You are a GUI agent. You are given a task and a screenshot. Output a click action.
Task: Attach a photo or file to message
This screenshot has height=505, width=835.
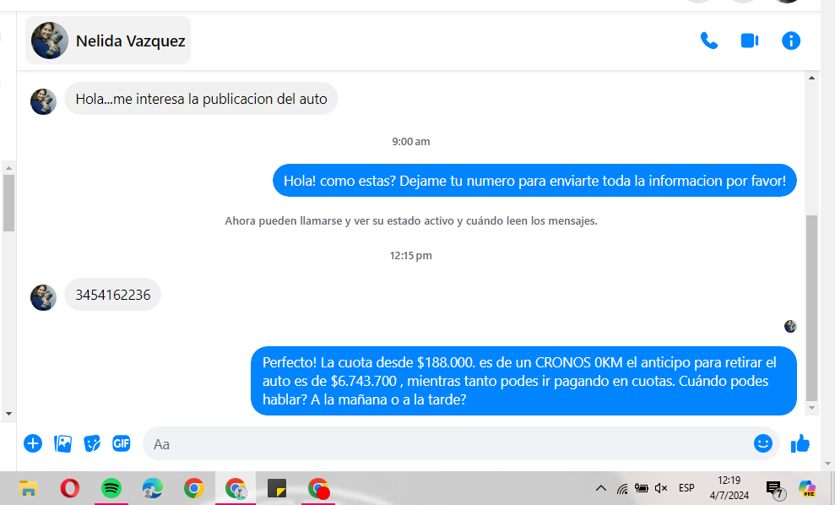(62, 443)
